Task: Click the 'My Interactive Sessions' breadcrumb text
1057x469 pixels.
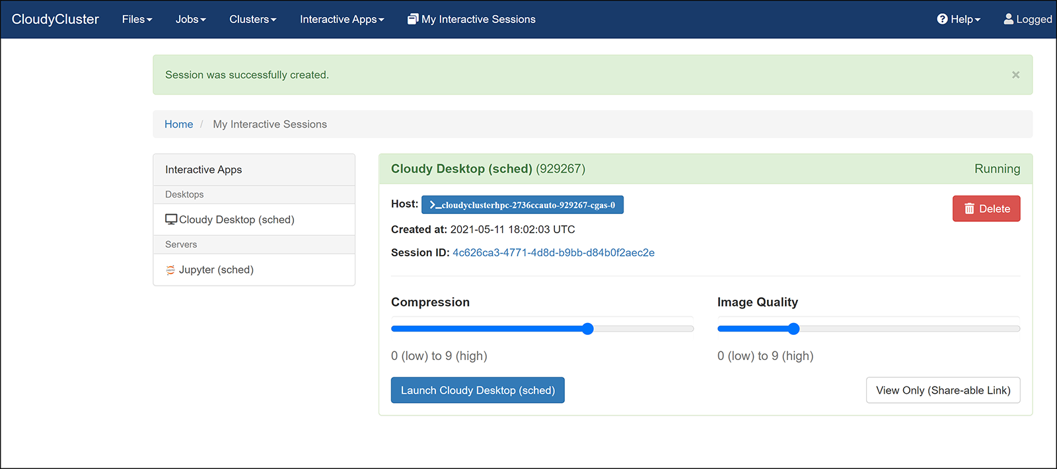Action: (270, 124)
